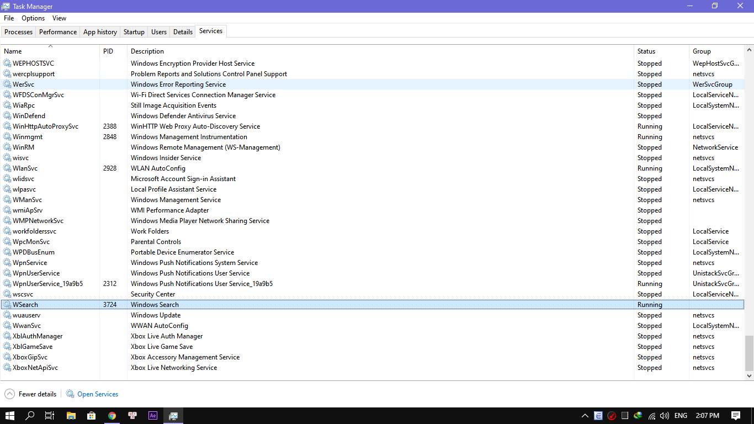Viewport: 754px width, 424px height.
Task: Select the WinRM service name
Action: tap(24, 147)
